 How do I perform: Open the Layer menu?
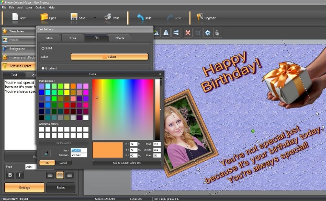29,8
